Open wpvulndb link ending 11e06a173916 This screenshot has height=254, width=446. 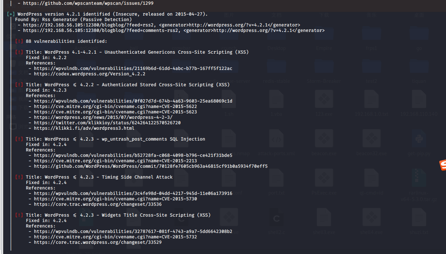pyautogui.click(x=133, y=193)
